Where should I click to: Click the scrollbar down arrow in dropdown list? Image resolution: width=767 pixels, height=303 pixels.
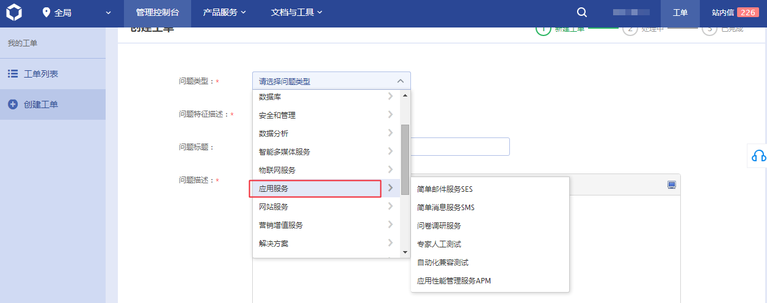click(405, 252)
